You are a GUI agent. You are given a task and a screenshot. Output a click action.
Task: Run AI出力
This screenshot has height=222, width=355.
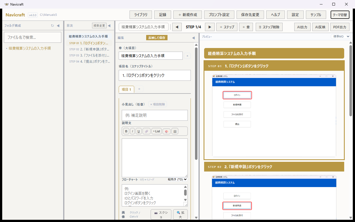coord(302,27)
